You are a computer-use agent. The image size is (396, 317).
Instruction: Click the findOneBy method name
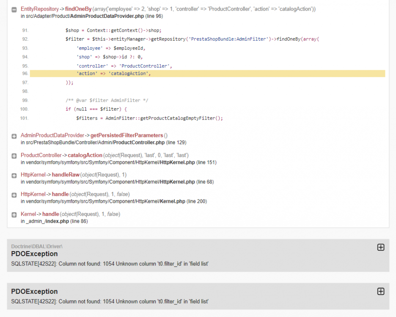78,9
